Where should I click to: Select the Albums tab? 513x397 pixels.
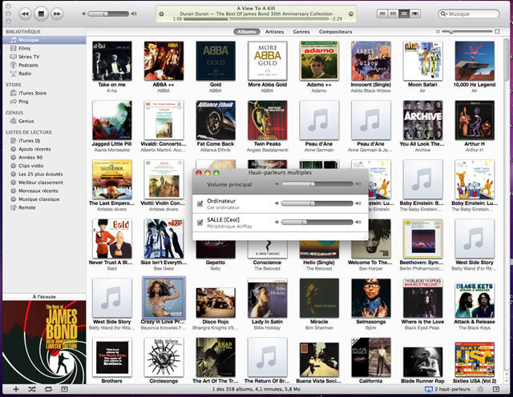(247, 32)
